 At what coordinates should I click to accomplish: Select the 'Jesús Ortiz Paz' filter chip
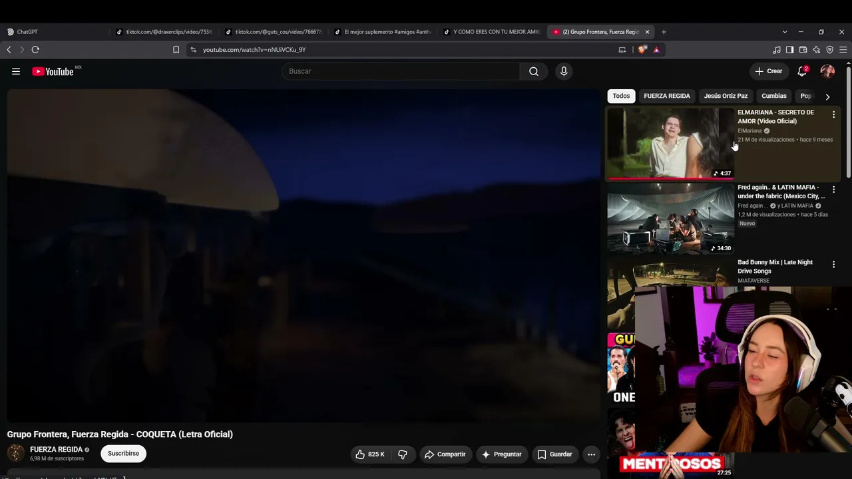click(726, 96)
